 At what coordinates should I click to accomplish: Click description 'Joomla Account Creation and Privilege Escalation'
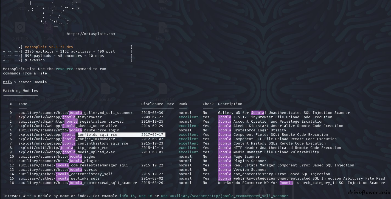271,122
